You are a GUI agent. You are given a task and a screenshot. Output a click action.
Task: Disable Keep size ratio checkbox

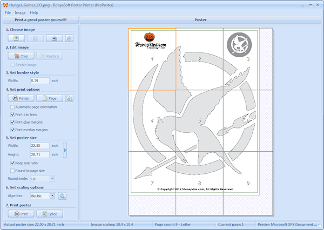click(12, 163)
